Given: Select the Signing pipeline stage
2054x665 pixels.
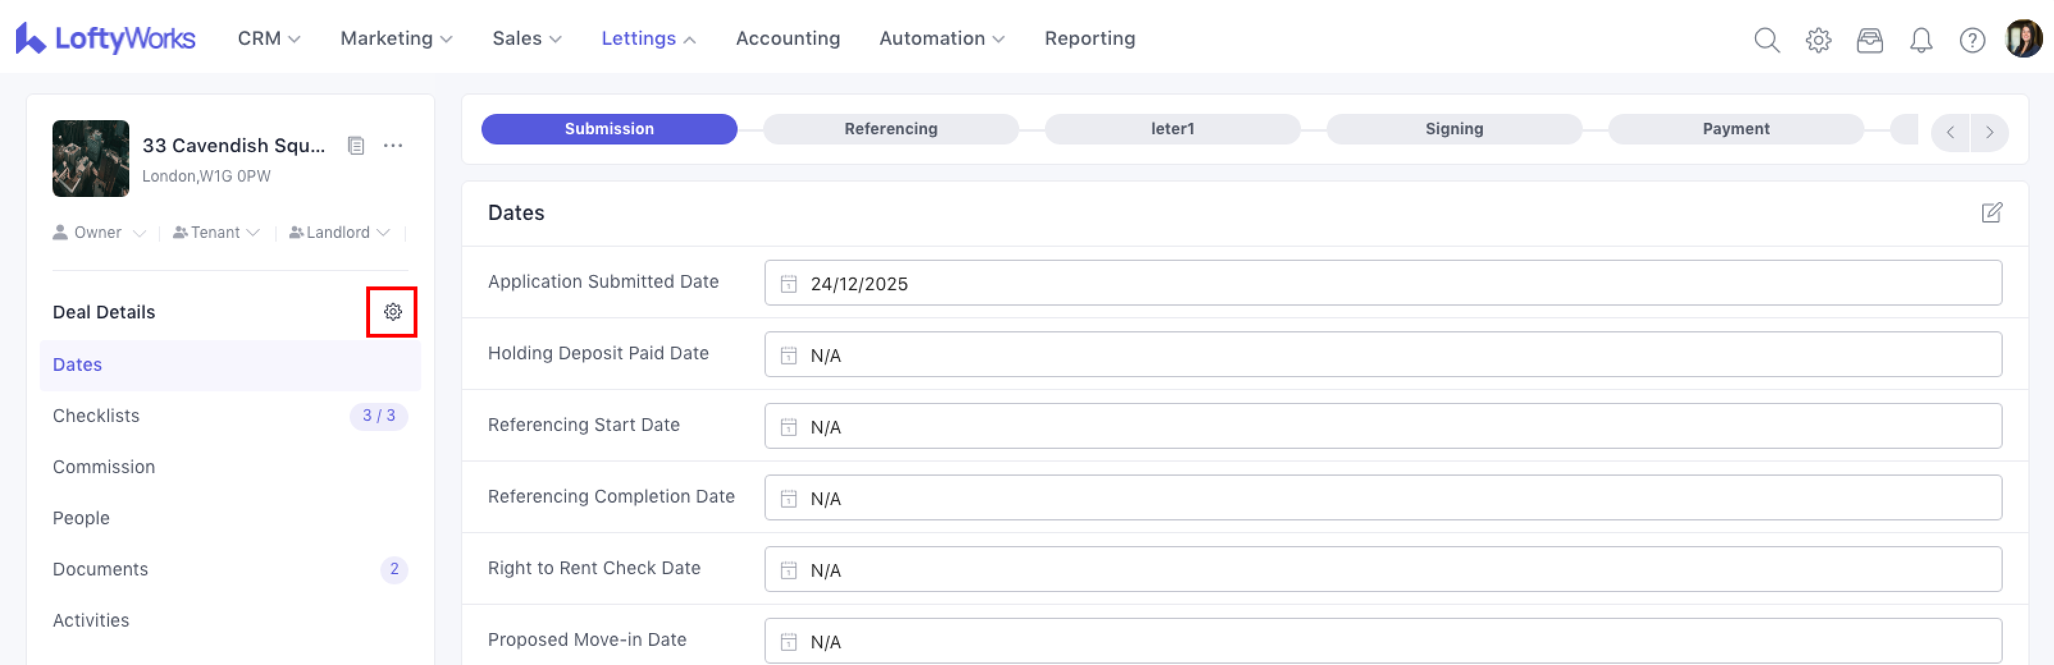Looking at the screenshot, I should pyautogui.click(x=1453, y=129).
